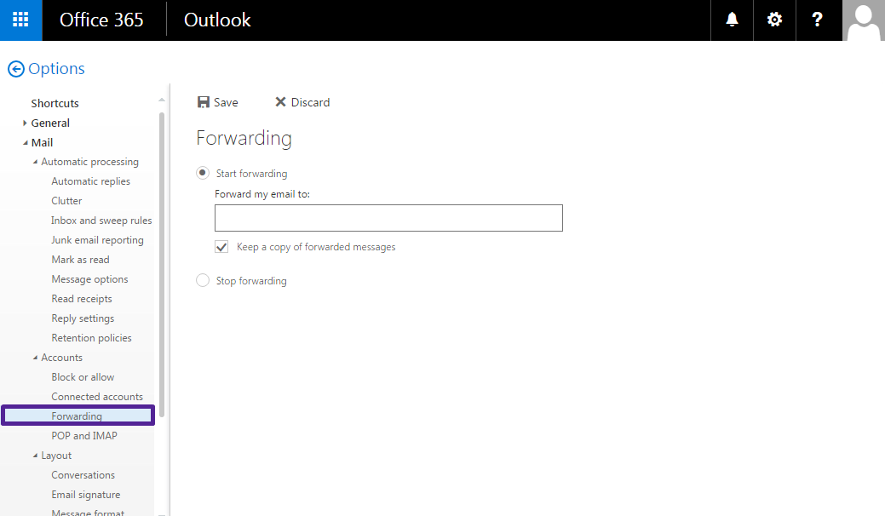Click the Outlook header link

(x=217, y=20)
